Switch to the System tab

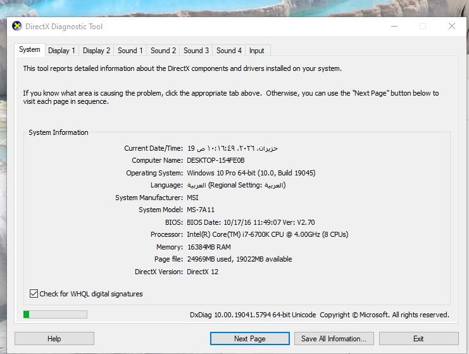tap(30, 49)
